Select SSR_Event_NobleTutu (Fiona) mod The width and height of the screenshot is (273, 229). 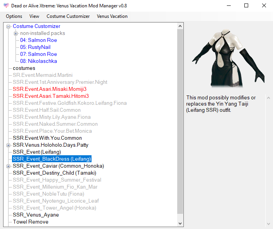(x=48, y=194)
